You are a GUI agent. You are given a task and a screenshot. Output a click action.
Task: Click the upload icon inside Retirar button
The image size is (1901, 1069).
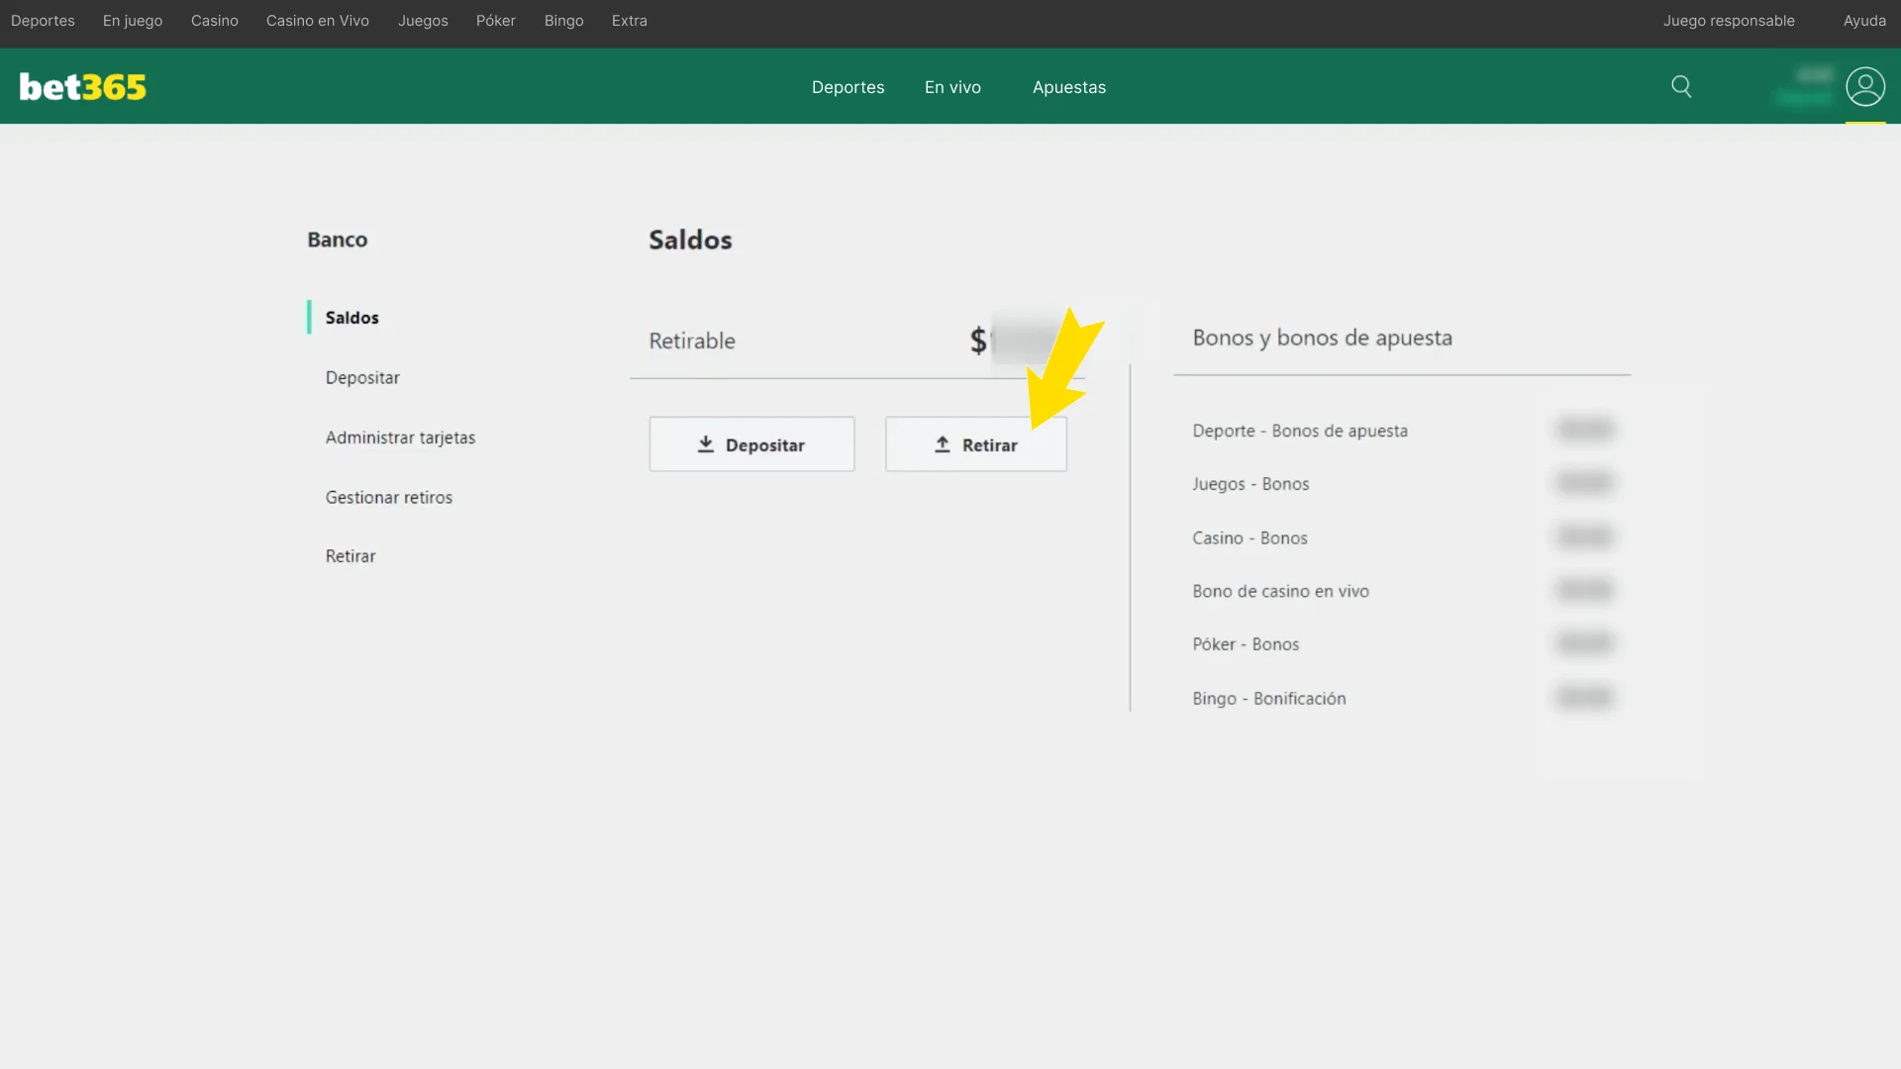[941, 444]
